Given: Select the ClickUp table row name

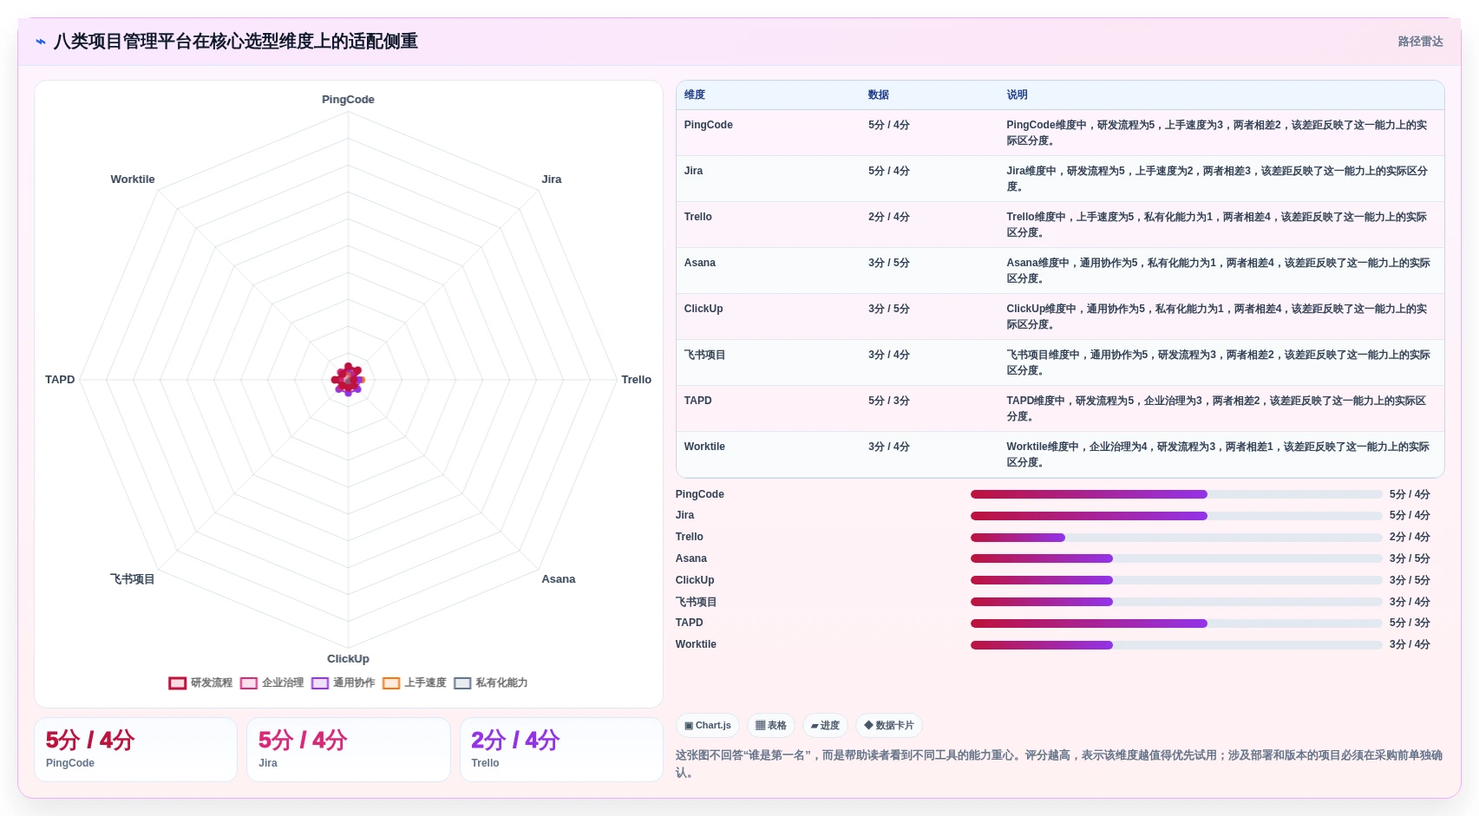Looking at the screenshot, I should click(703, 309).
